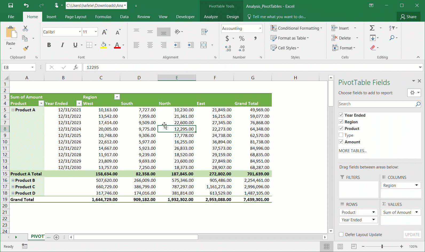This screenshot has width=425, height=252.
Task: Apply comma style number format
Action: tap(255, 38)
